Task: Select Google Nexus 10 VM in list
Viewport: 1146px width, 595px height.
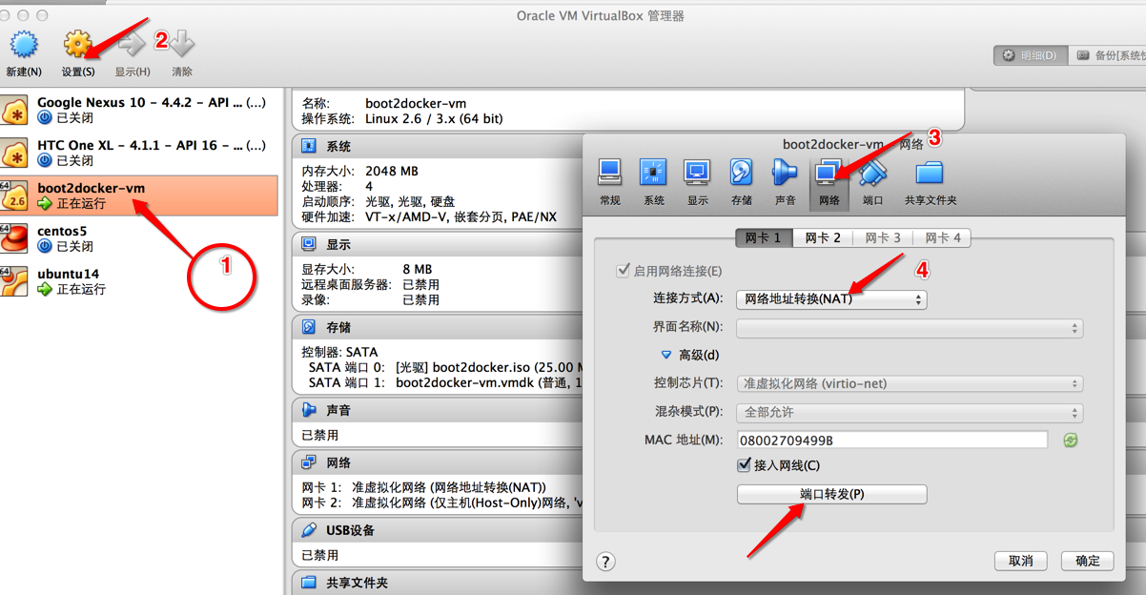Action: pyautogui.click(x=139, y=110)
